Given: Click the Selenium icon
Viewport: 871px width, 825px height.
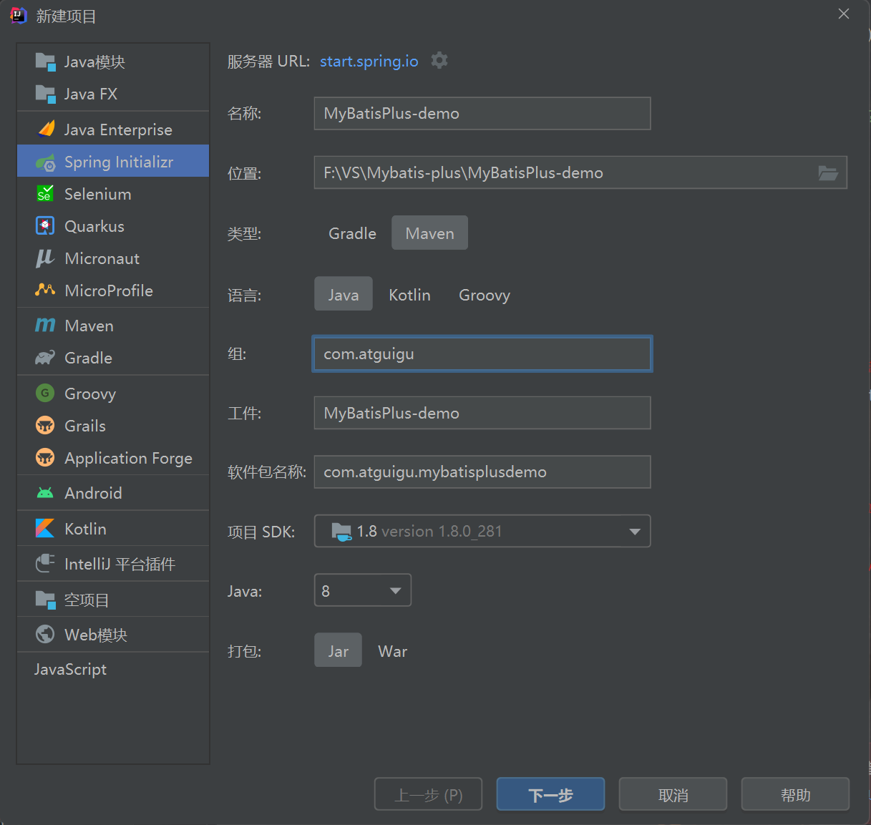Looking at the screenshot, I should click(44, 194).
